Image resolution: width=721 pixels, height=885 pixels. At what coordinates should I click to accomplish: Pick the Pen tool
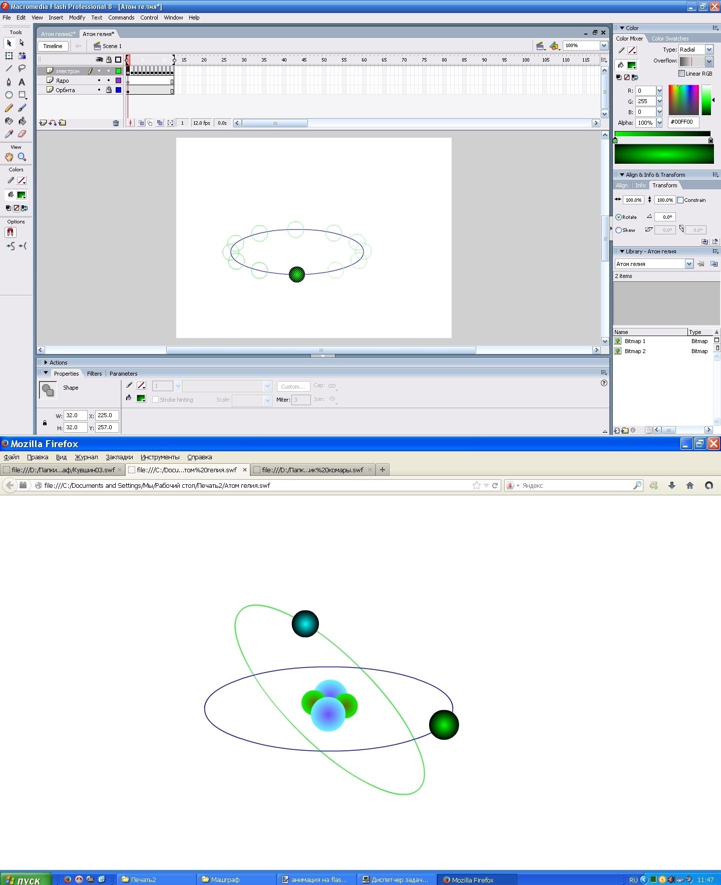(9, 82)
